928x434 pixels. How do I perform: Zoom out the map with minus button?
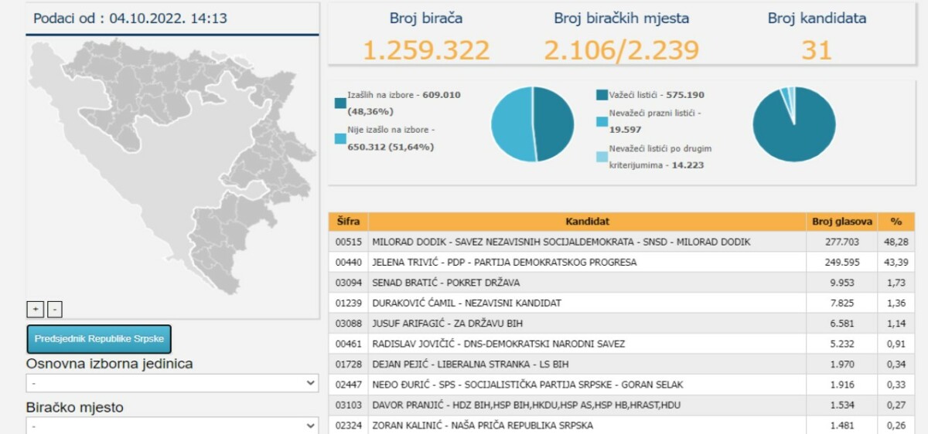tap(54, 310)
